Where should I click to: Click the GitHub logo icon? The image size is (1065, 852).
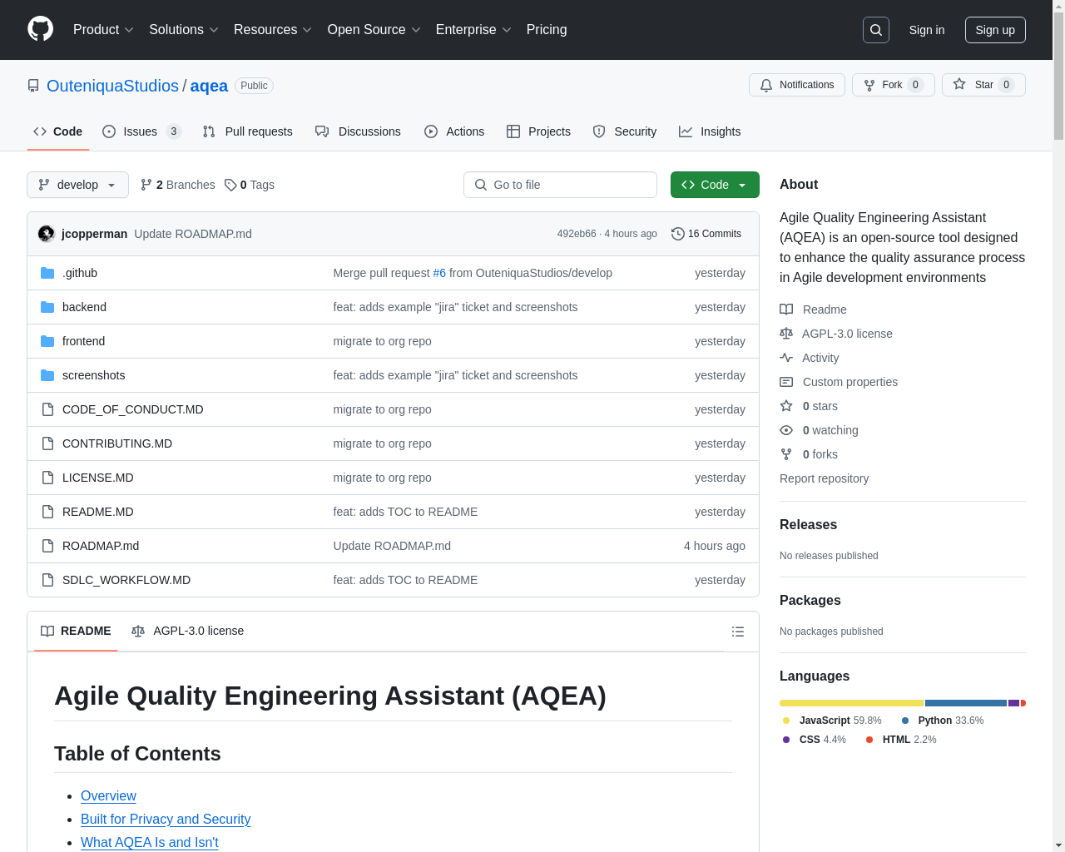(x=41, y=29)
